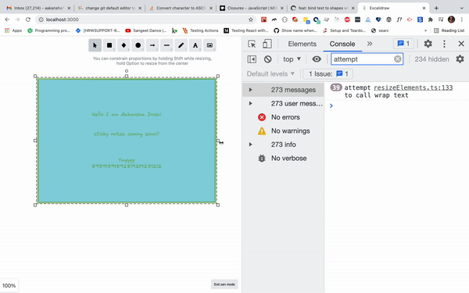Open console settings gear beside hidden count
Viewport: 469px width, 293px height.
pyautogui.click(x=460, y=59)
